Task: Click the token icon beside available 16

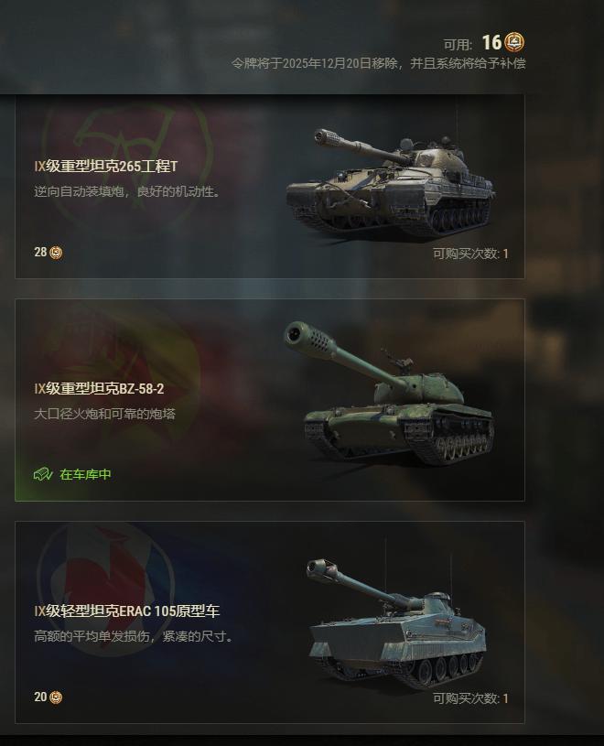Action: pyautogui.click(x=514, y=42)
